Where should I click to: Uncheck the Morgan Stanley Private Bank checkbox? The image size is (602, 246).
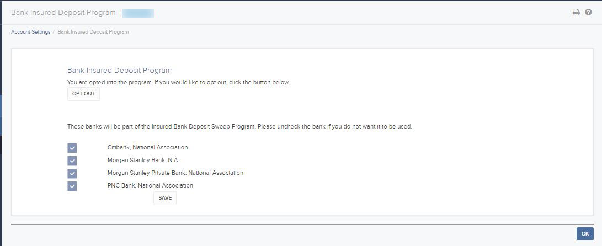tap(72, 173)
